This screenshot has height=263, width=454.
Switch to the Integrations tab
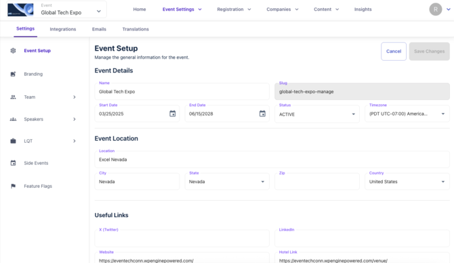coord(63,29)
